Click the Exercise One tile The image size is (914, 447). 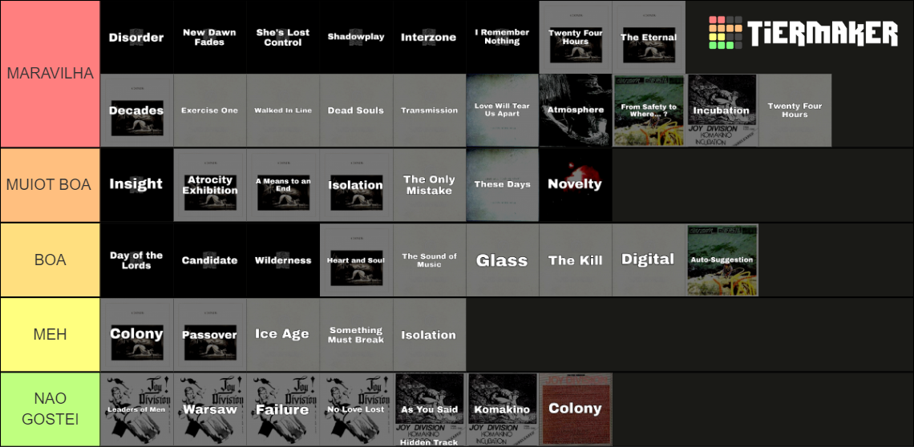[210, 110]
